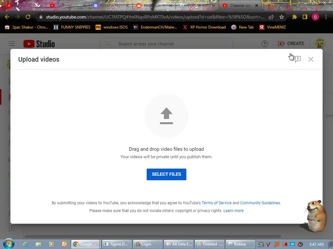Focus the Search across your channel field
Viewport: 333px width, 249px height.
[166, 44]
